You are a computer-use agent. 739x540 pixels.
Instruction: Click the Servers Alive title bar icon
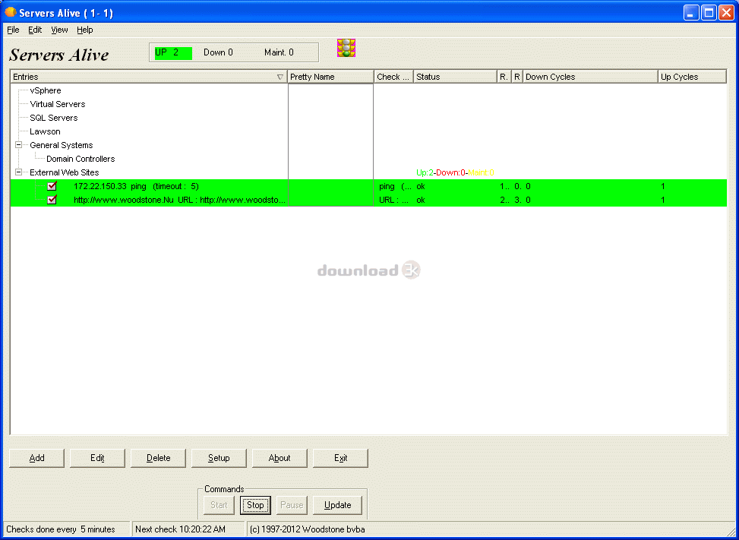coord(11,13)
